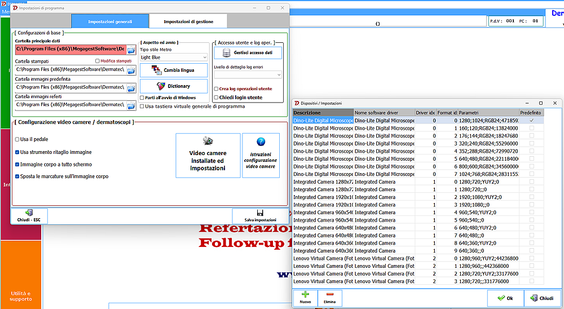Click the exit door icon above Chiudi - ESC
564x309 pixels.
[29, 213]
